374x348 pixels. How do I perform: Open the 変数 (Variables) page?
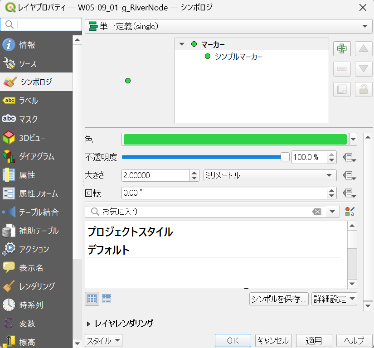tap(36, 323)
